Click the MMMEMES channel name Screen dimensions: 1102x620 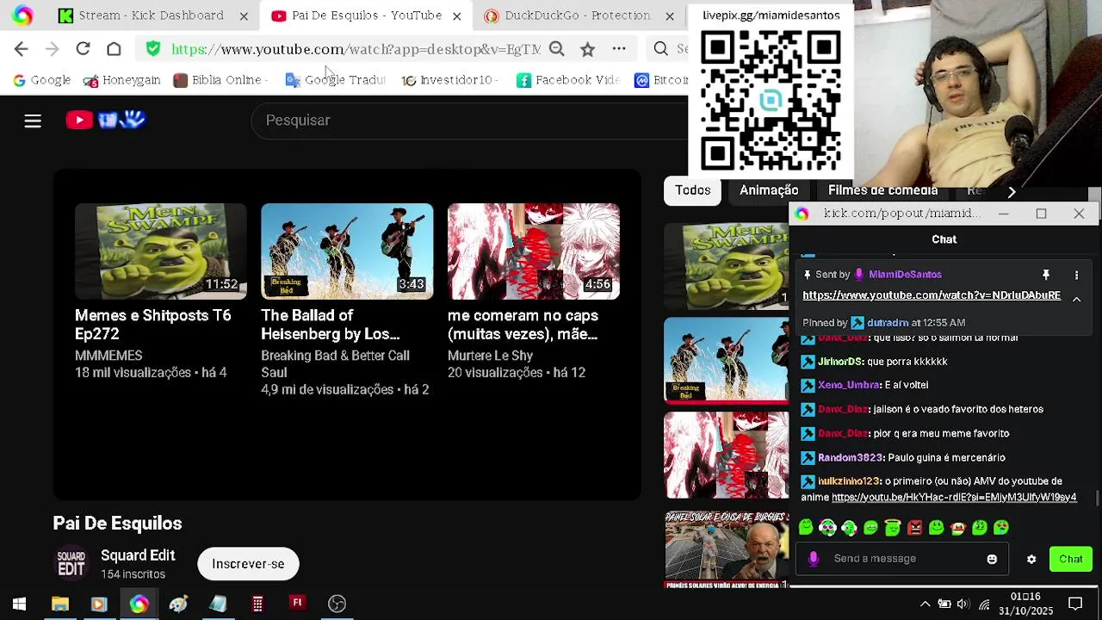[108, 356]
